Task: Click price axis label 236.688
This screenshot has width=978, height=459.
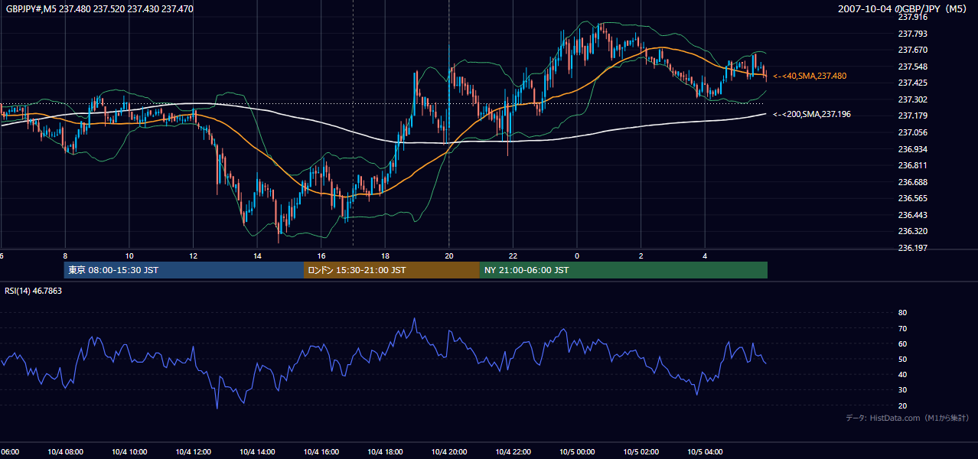Action: click(912, 182)
